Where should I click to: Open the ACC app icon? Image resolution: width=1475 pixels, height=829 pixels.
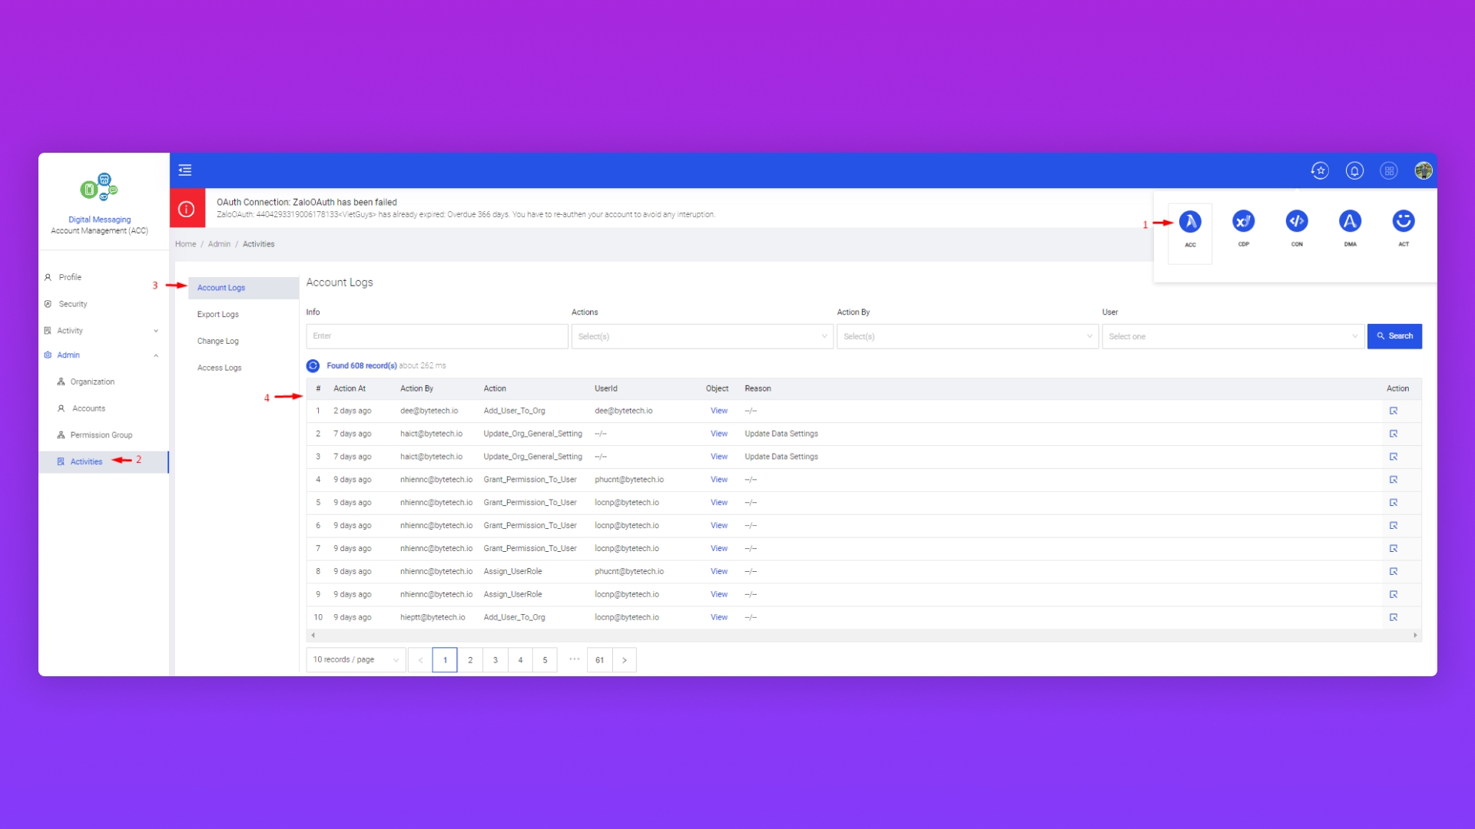pyautogui.click(x=1190, y=223)
